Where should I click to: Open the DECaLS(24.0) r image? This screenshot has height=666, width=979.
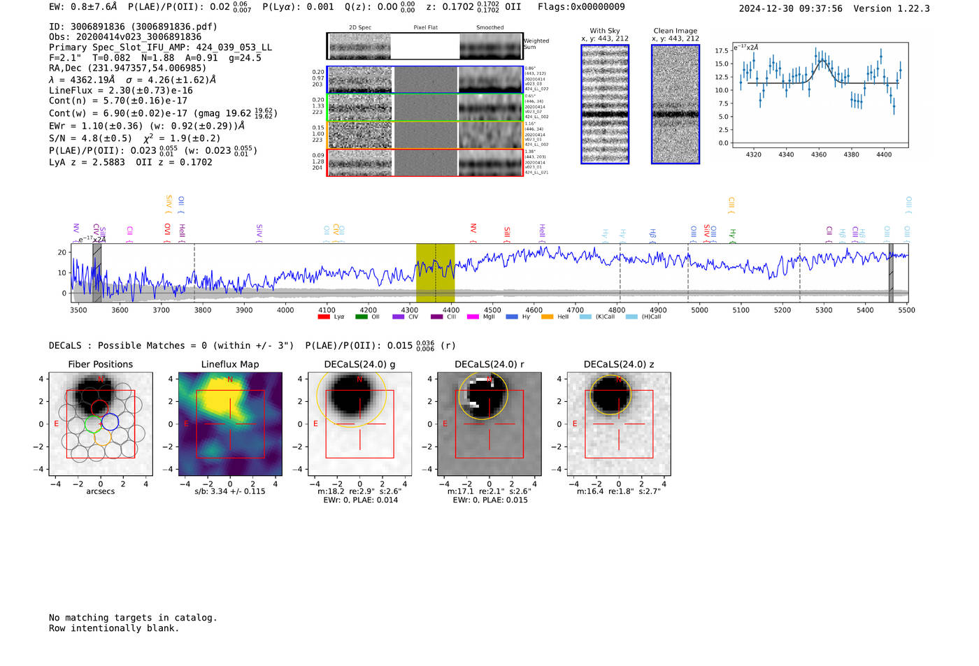coord(489,424)
